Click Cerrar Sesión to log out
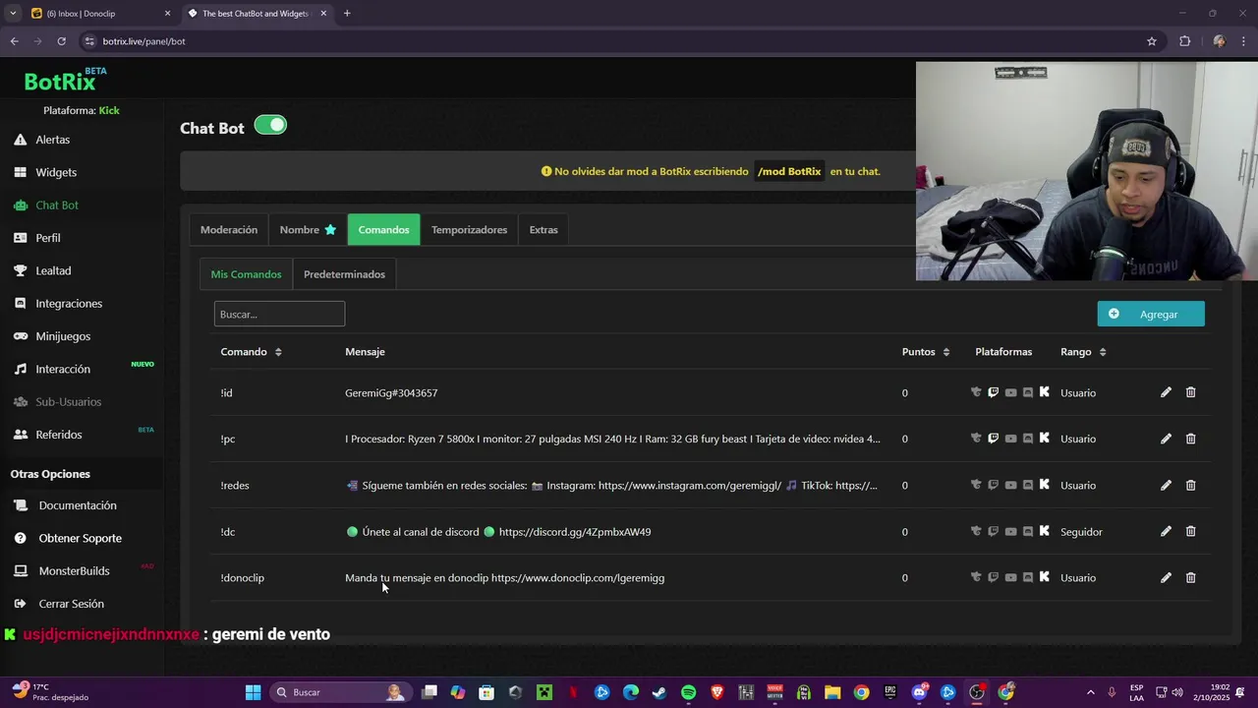Image resolution: width=1258 pixels, height=708 pixels. [x=71, y=604]
